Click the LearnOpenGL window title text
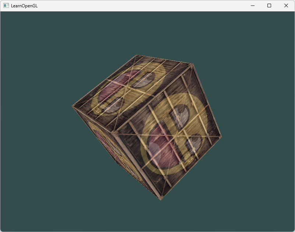Image resolution: width=295 pixels, height=232 pixels. point(24,6)
